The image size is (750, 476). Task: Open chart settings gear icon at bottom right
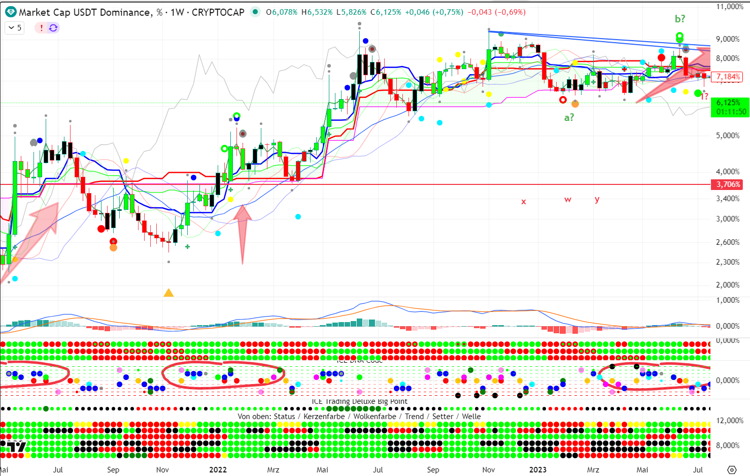pos(731,469)
